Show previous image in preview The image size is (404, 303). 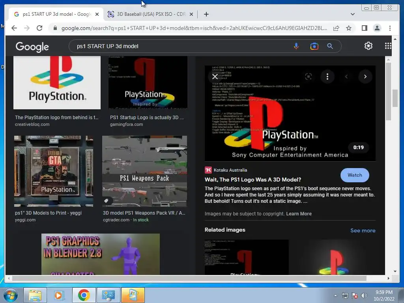[x=346, y=77]
